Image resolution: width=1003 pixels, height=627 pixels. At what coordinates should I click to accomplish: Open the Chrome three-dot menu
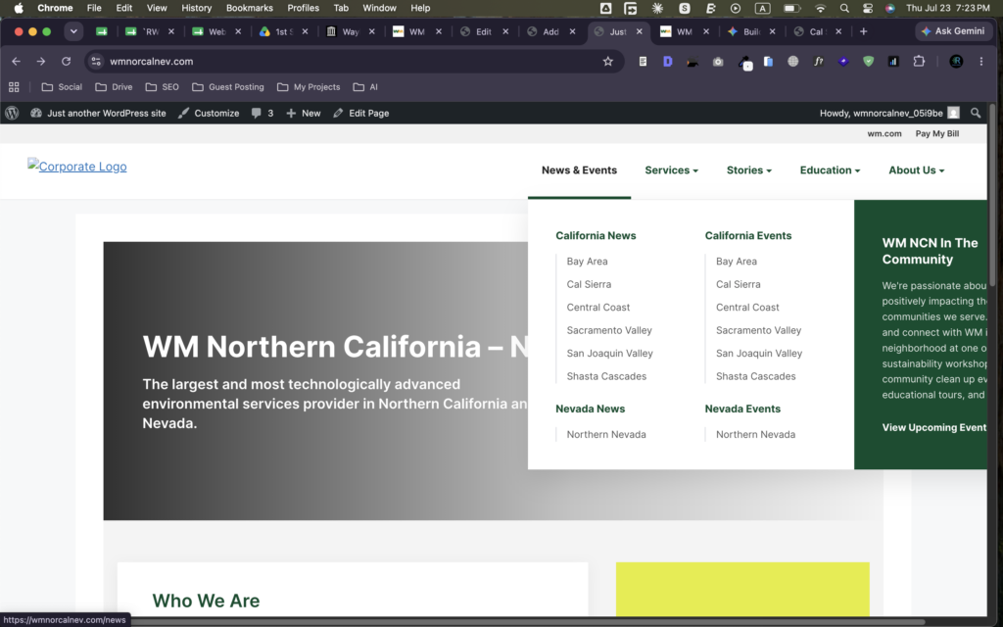981,62
